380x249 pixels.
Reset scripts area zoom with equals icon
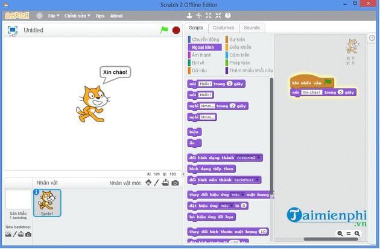click(349, 233)
